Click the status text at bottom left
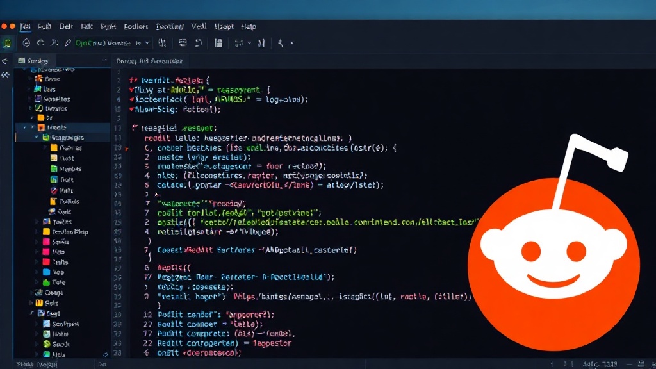 pos(37,365)
